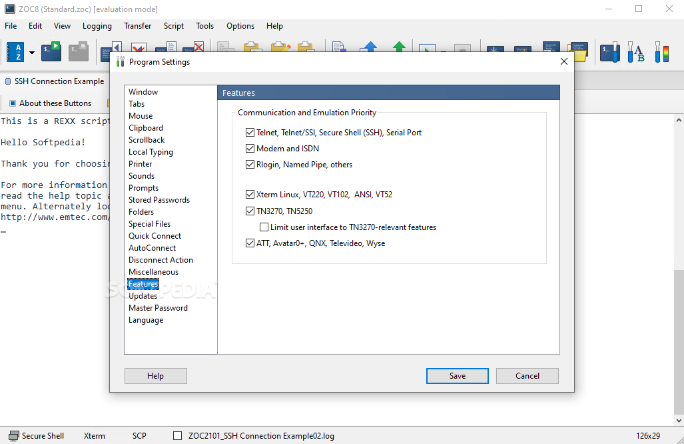Open the Transfer menu
The width and height of the screenshot is (684, 444).
coord(137,26)
